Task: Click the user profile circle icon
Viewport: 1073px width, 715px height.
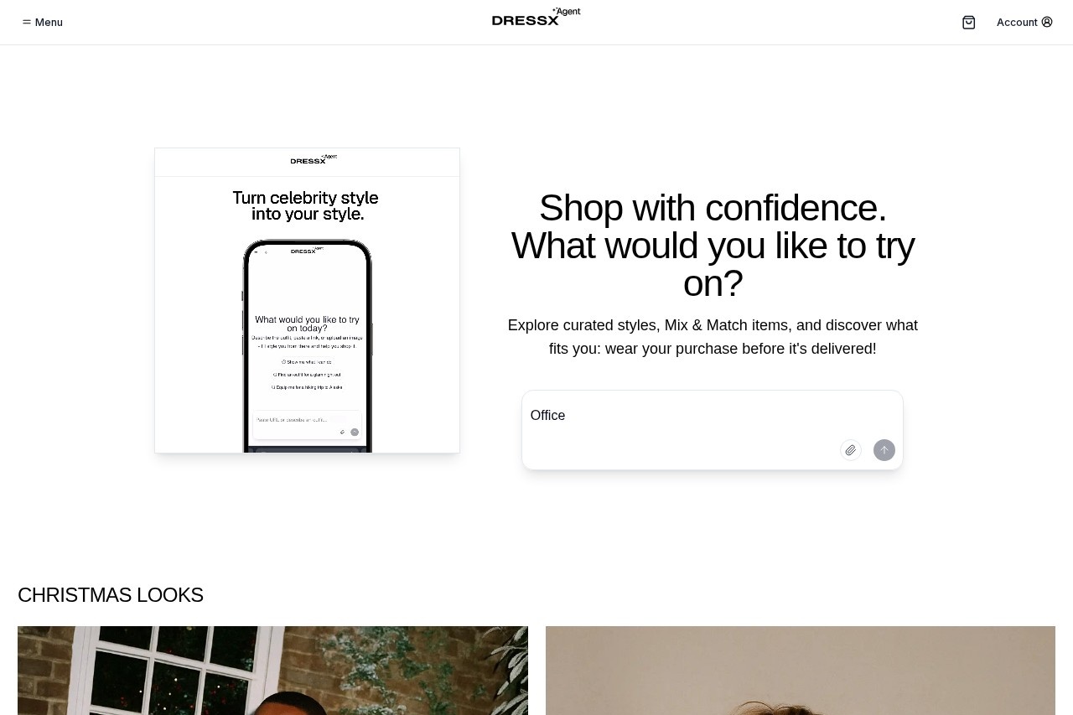Action: coord(1047,22)
